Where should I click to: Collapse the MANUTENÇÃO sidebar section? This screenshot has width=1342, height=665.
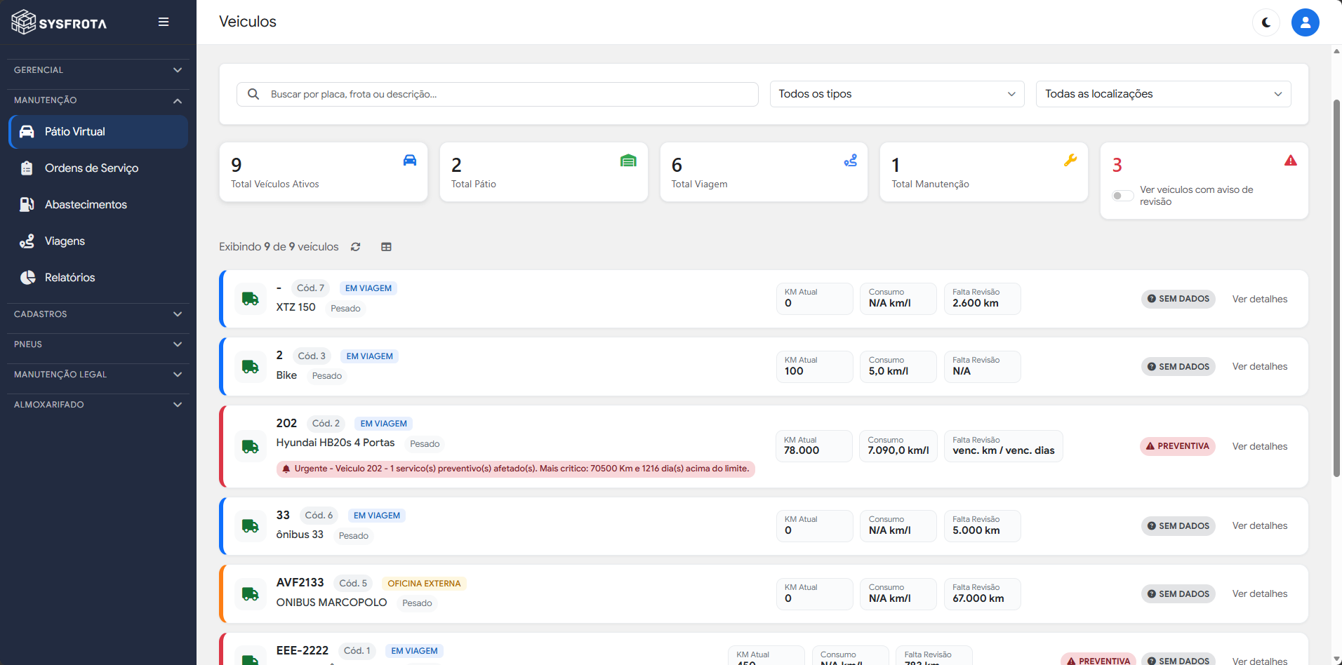[98, 100]
